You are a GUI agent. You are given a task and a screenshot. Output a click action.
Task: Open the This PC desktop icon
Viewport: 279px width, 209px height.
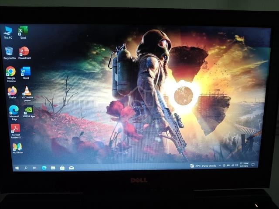click(8, 33)
